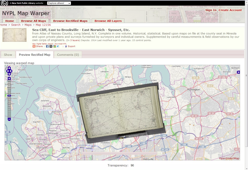Viewport: 248px width, 170px height.
Task: Pan the map down with the arrow control
Action: [x=9, y=74]
